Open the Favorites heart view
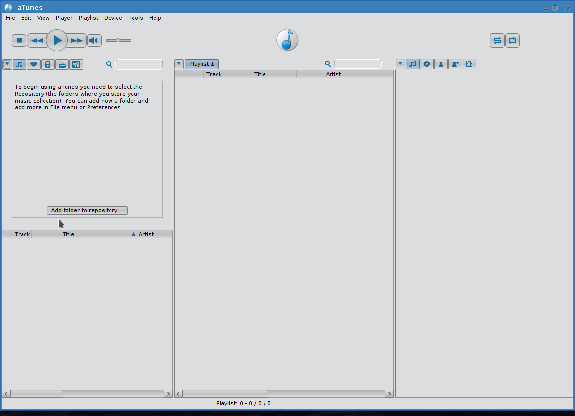 pos(34,64)
